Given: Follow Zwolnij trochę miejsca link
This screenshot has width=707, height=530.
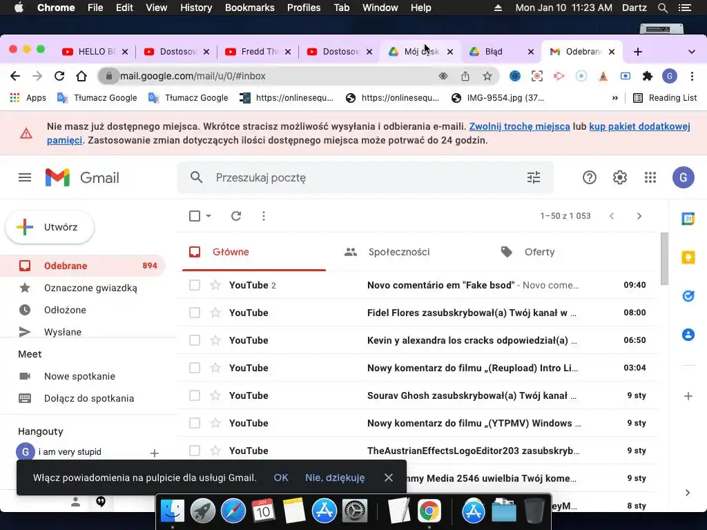Looking at the screenshot, I should click(x=519, y=127).
